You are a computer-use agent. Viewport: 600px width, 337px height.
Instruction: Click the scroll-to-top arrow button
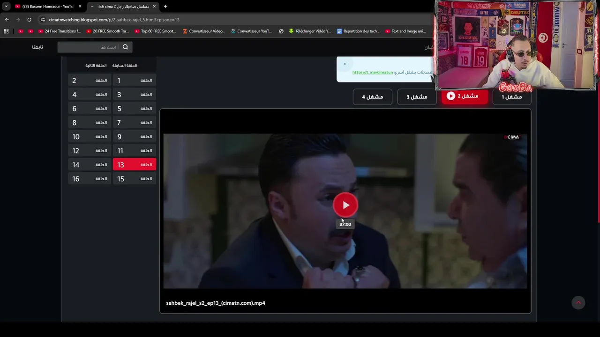click(578, 303)
